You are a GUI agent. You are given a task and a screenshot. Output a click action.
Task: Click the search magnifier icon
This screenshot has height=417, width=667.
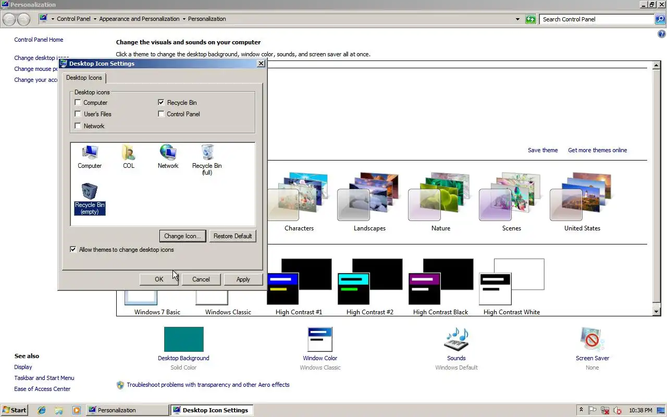click(x=660, y=19)
